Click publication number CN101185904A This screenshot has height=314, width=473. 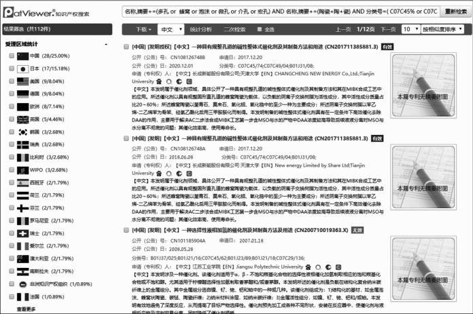coord(188,241)
